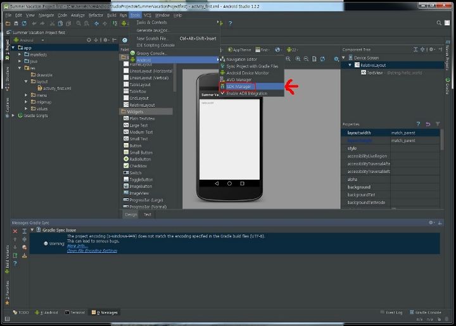Click the More Info link

77,246
